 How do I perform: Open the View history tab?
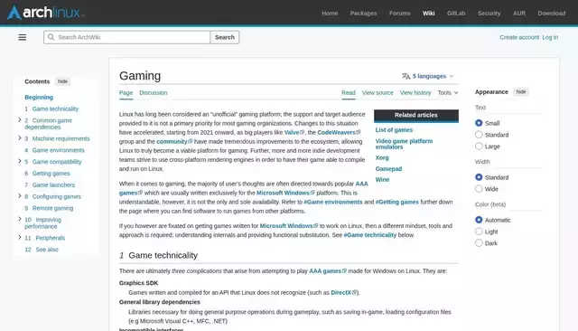(x=415, y=92)
